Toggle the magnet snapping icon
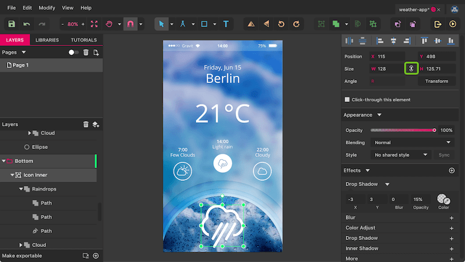Viewport: 465px width, 262px height. [x=130, y=24]
